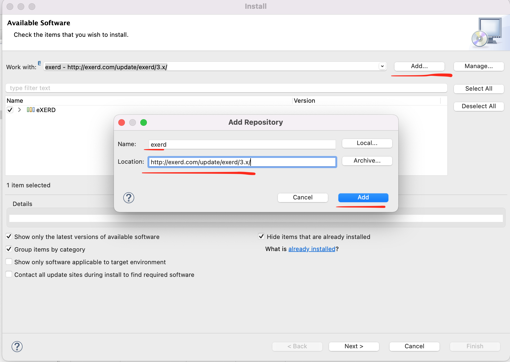Image resolution: width=510 pixels, height=362 pixels.
Task: Open the already installed link
Action: (312, 249)
